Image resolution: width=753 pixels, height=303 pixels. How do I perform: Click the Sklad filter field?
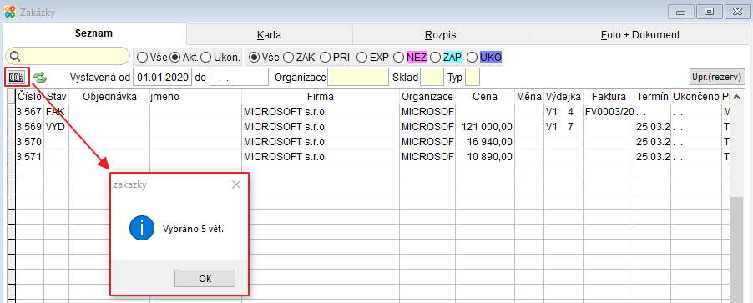tap(432, 77)
